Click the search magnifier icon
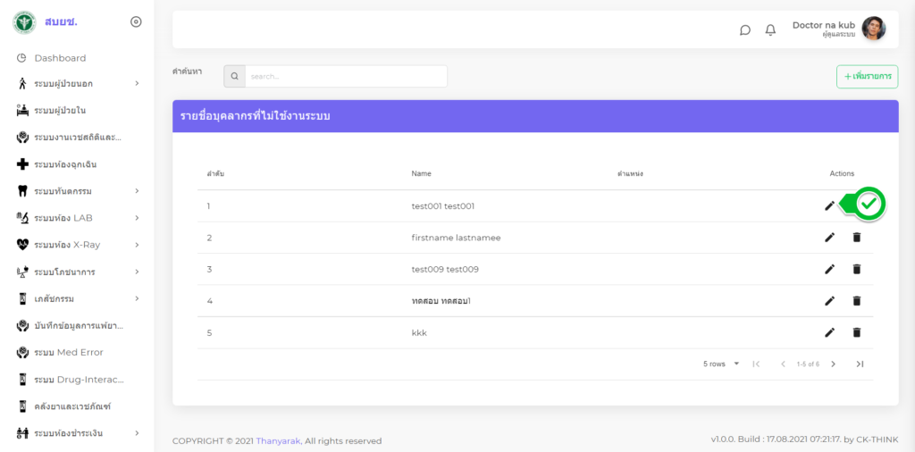 point(234,77)
